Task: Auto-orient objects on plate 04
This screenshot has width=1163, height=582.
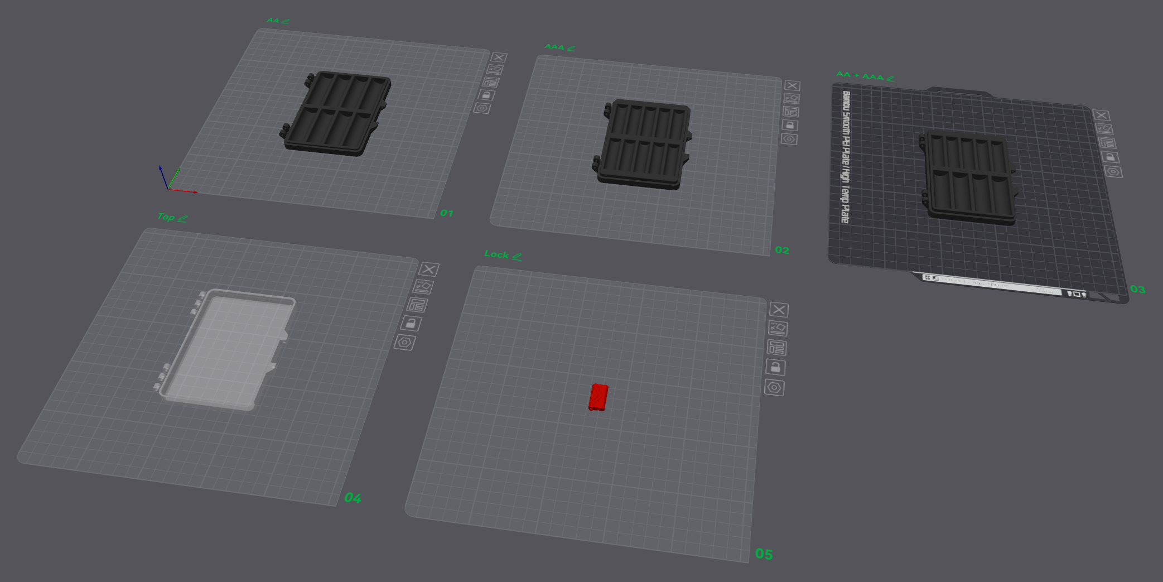Action: (423, 287)
